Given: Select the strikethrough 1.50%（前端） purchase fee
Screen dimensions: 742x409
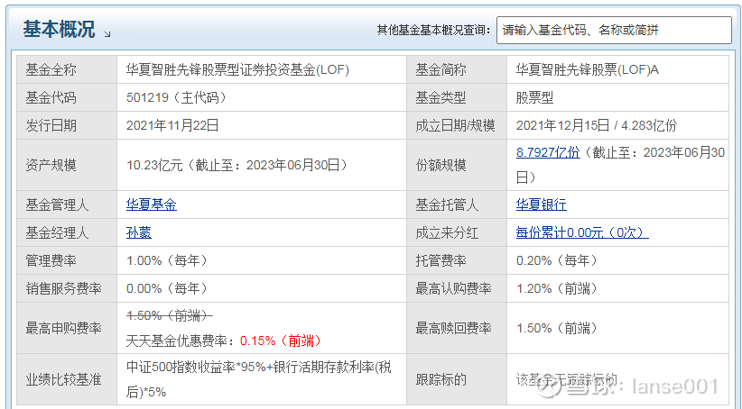Looking at the screenshot, I should pos(169,315).
